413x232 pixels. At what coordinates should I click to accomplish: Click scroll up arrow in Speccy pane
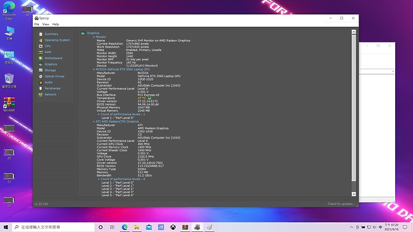tap(354, 32)
